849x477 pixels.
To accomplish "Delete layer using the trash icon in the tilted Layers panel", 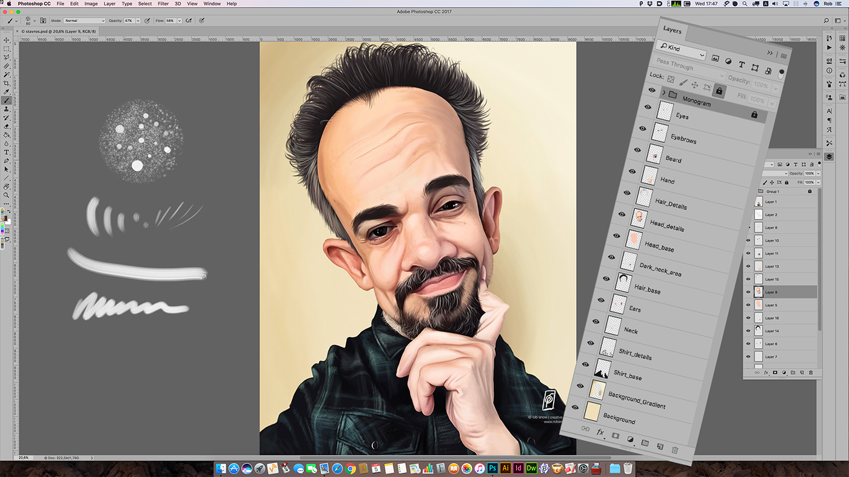I will coord(674,450).
